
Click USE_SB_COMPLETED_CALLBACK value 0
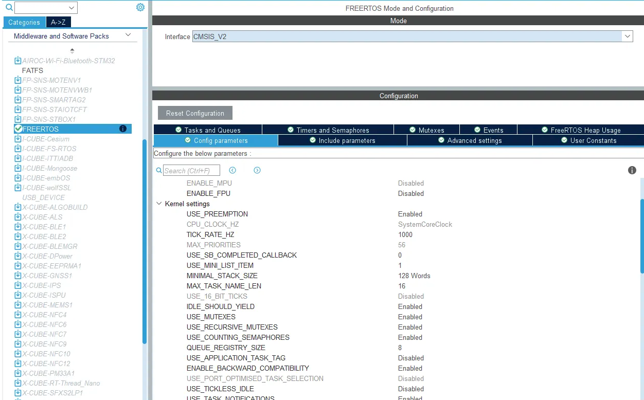(x=400, y=255)
